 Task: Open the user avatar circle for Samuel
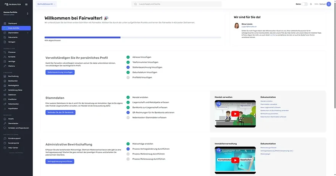click(329, 4)
